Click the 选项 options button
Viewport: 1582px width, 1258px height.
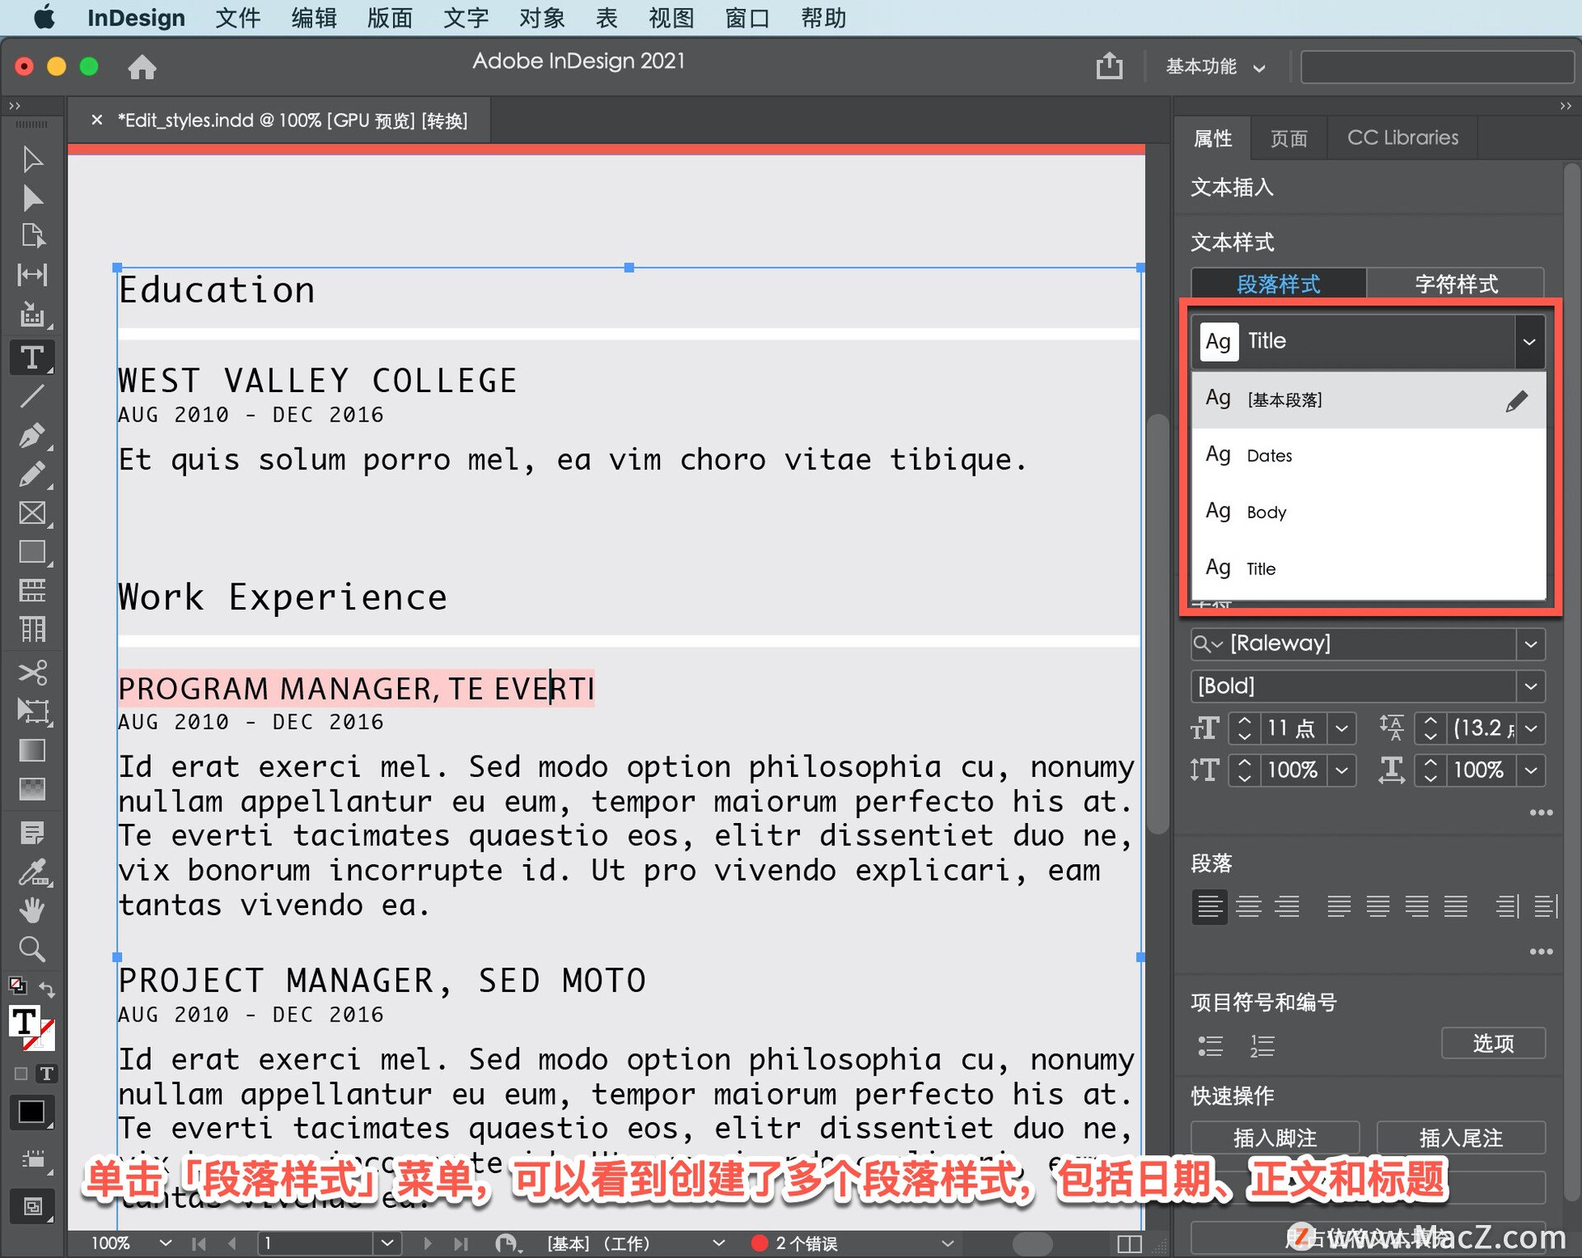point(1492,1043)
